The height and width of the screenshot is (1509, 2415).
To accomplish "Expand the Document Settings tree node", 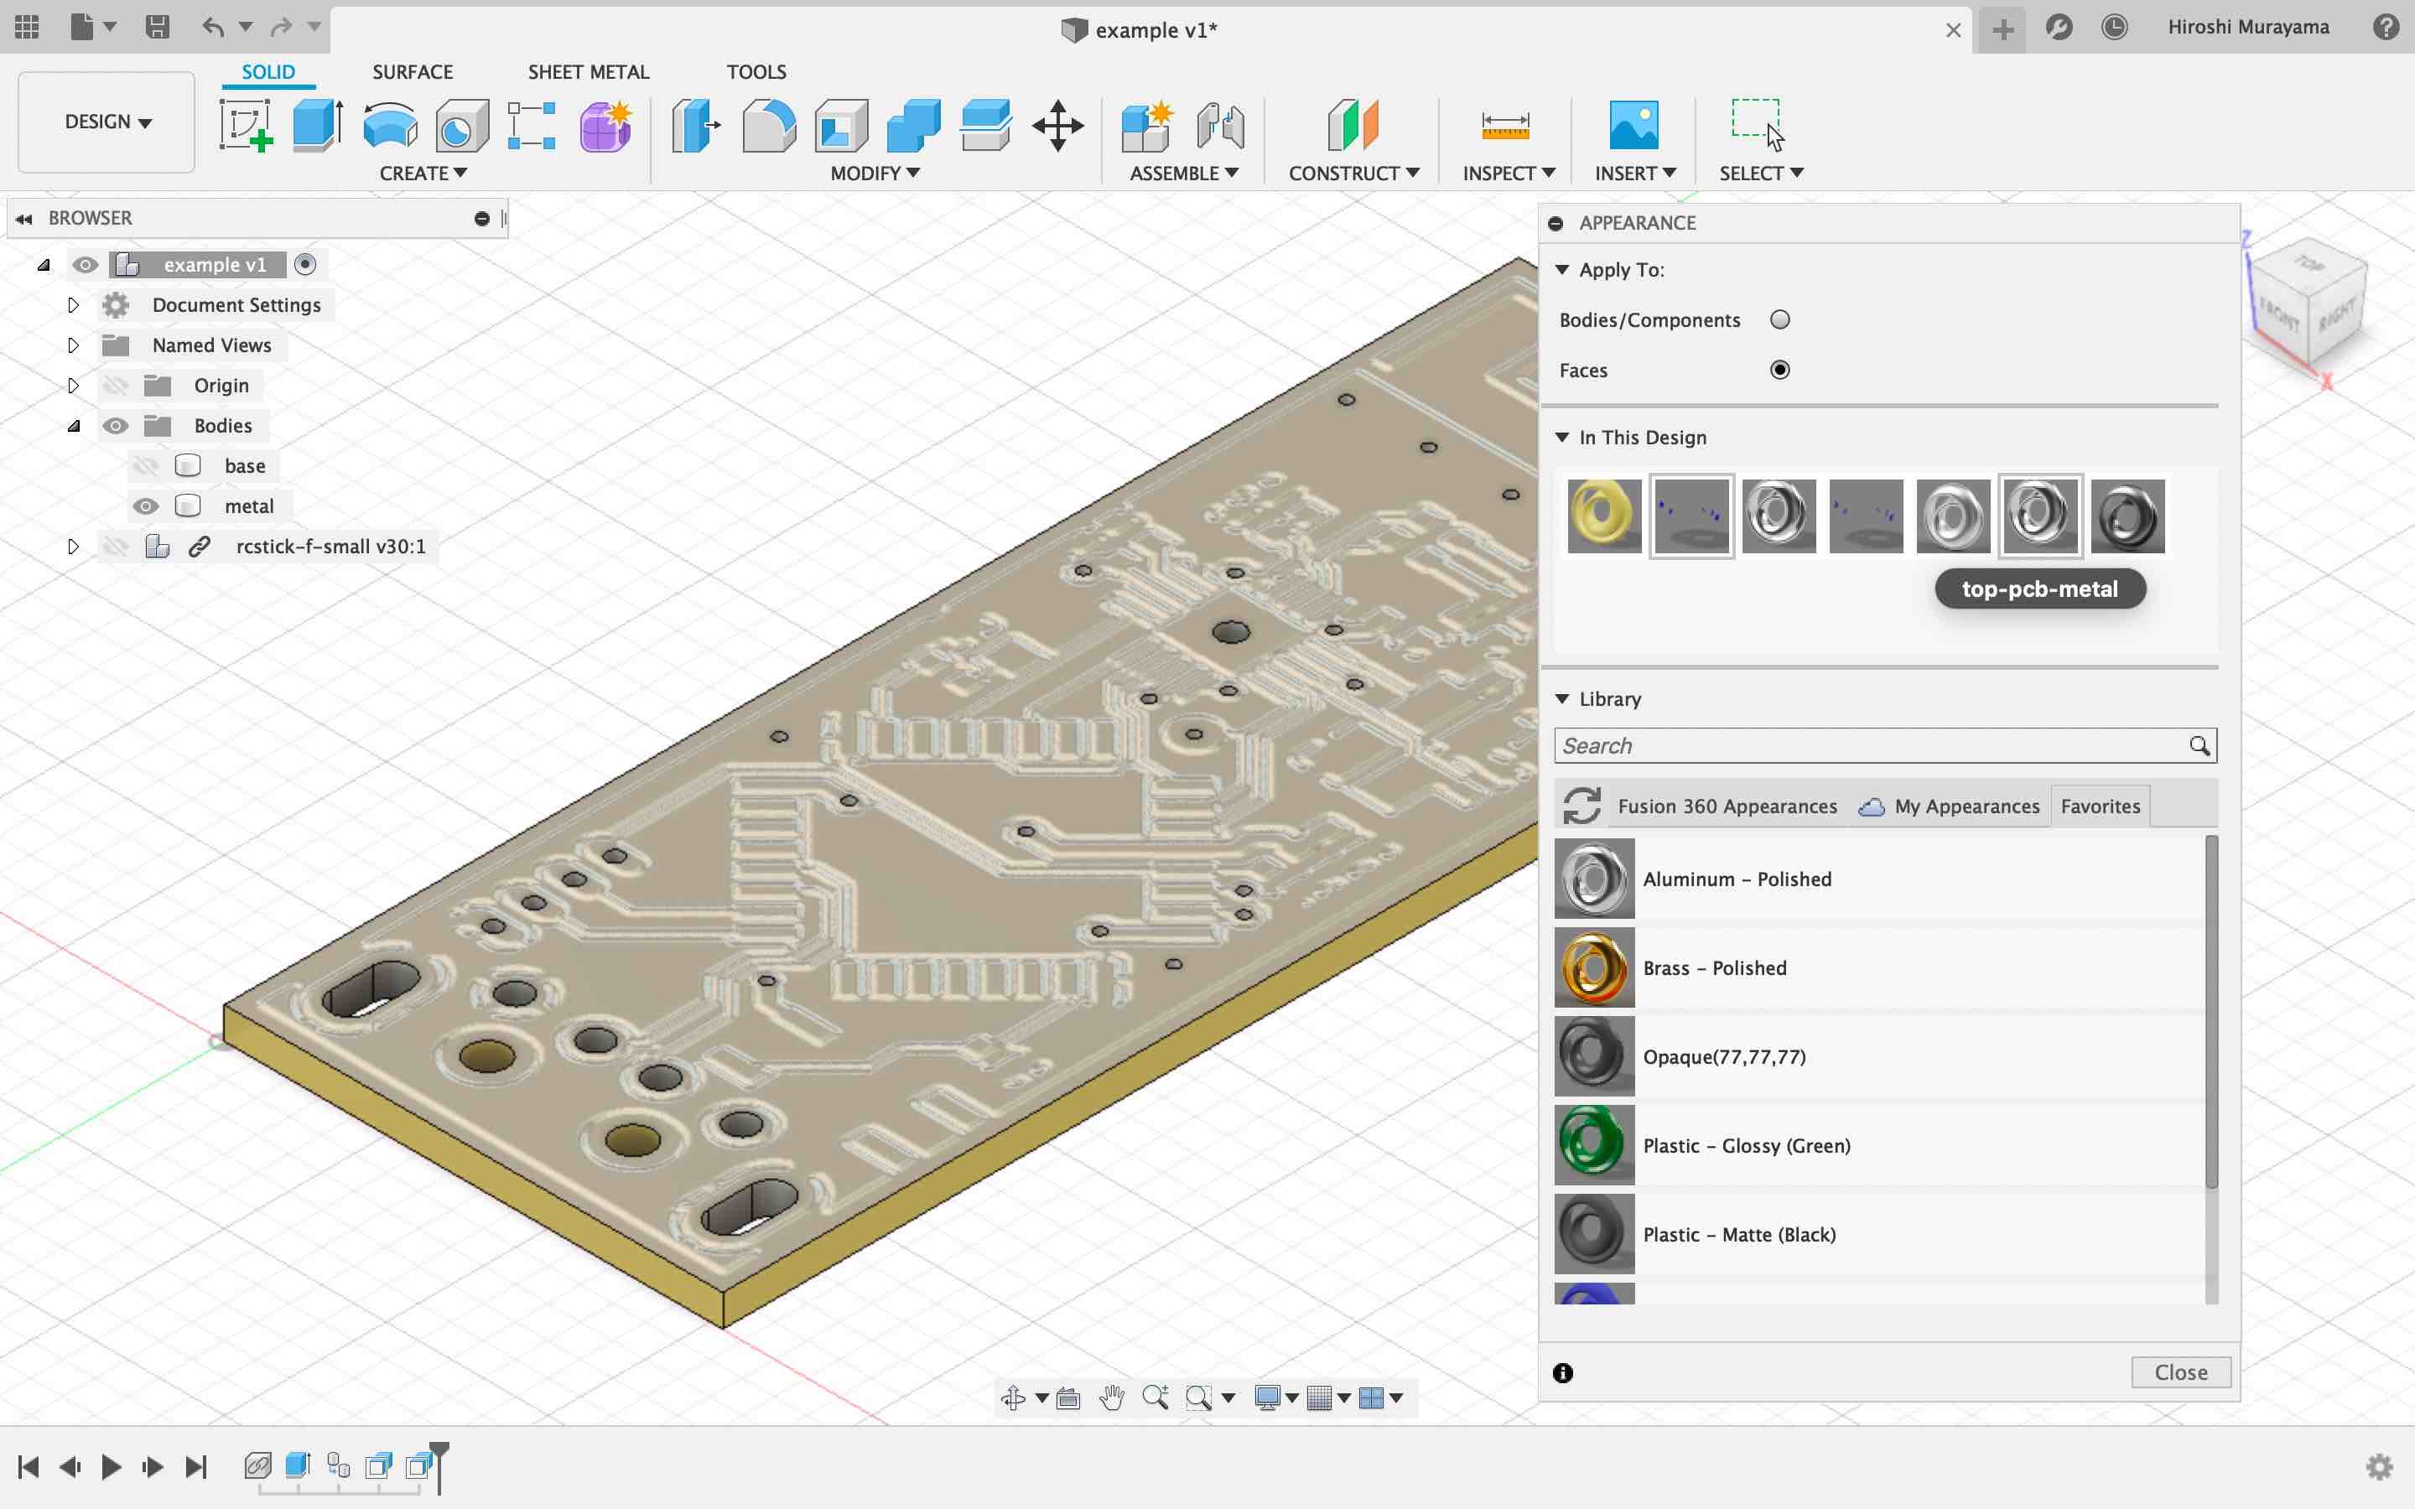I will [x=73, y=304].
